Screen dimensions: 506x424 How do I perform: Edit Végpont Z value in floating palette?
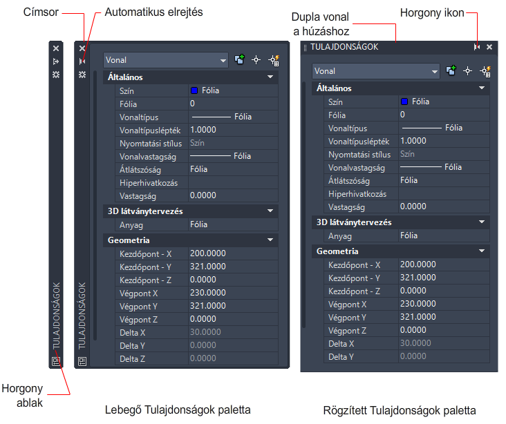[x=233, y=319]
